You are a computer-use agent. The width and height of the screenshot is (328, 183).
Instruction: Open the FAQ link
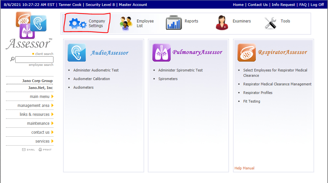click(303, 5)
